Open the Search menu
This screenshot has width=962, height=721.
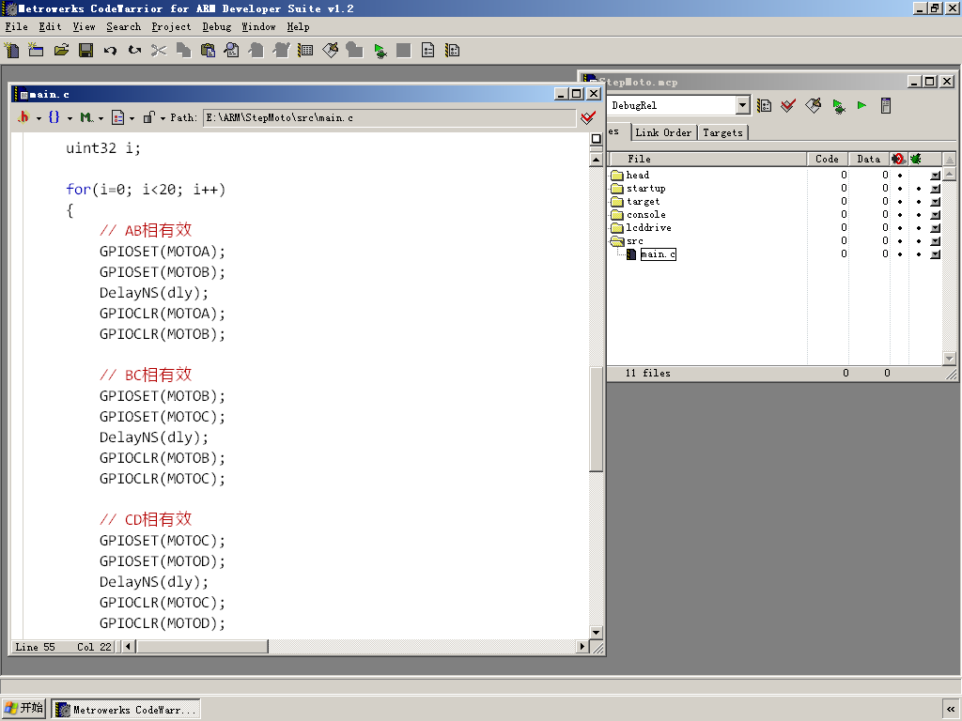(x=123, y=27)
